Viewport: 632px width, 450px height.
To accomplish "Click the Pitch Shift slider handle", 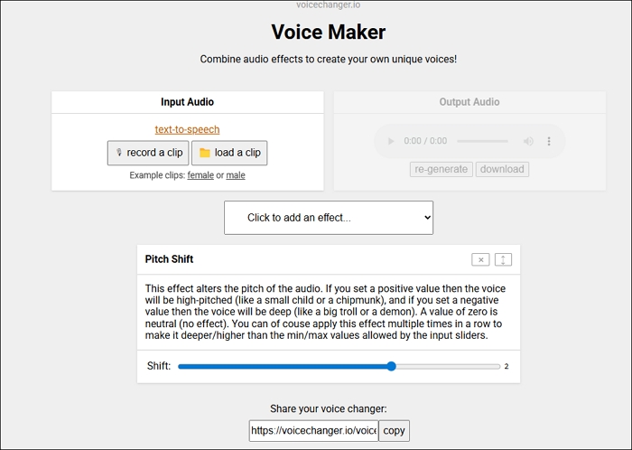I will pos(391,366).
